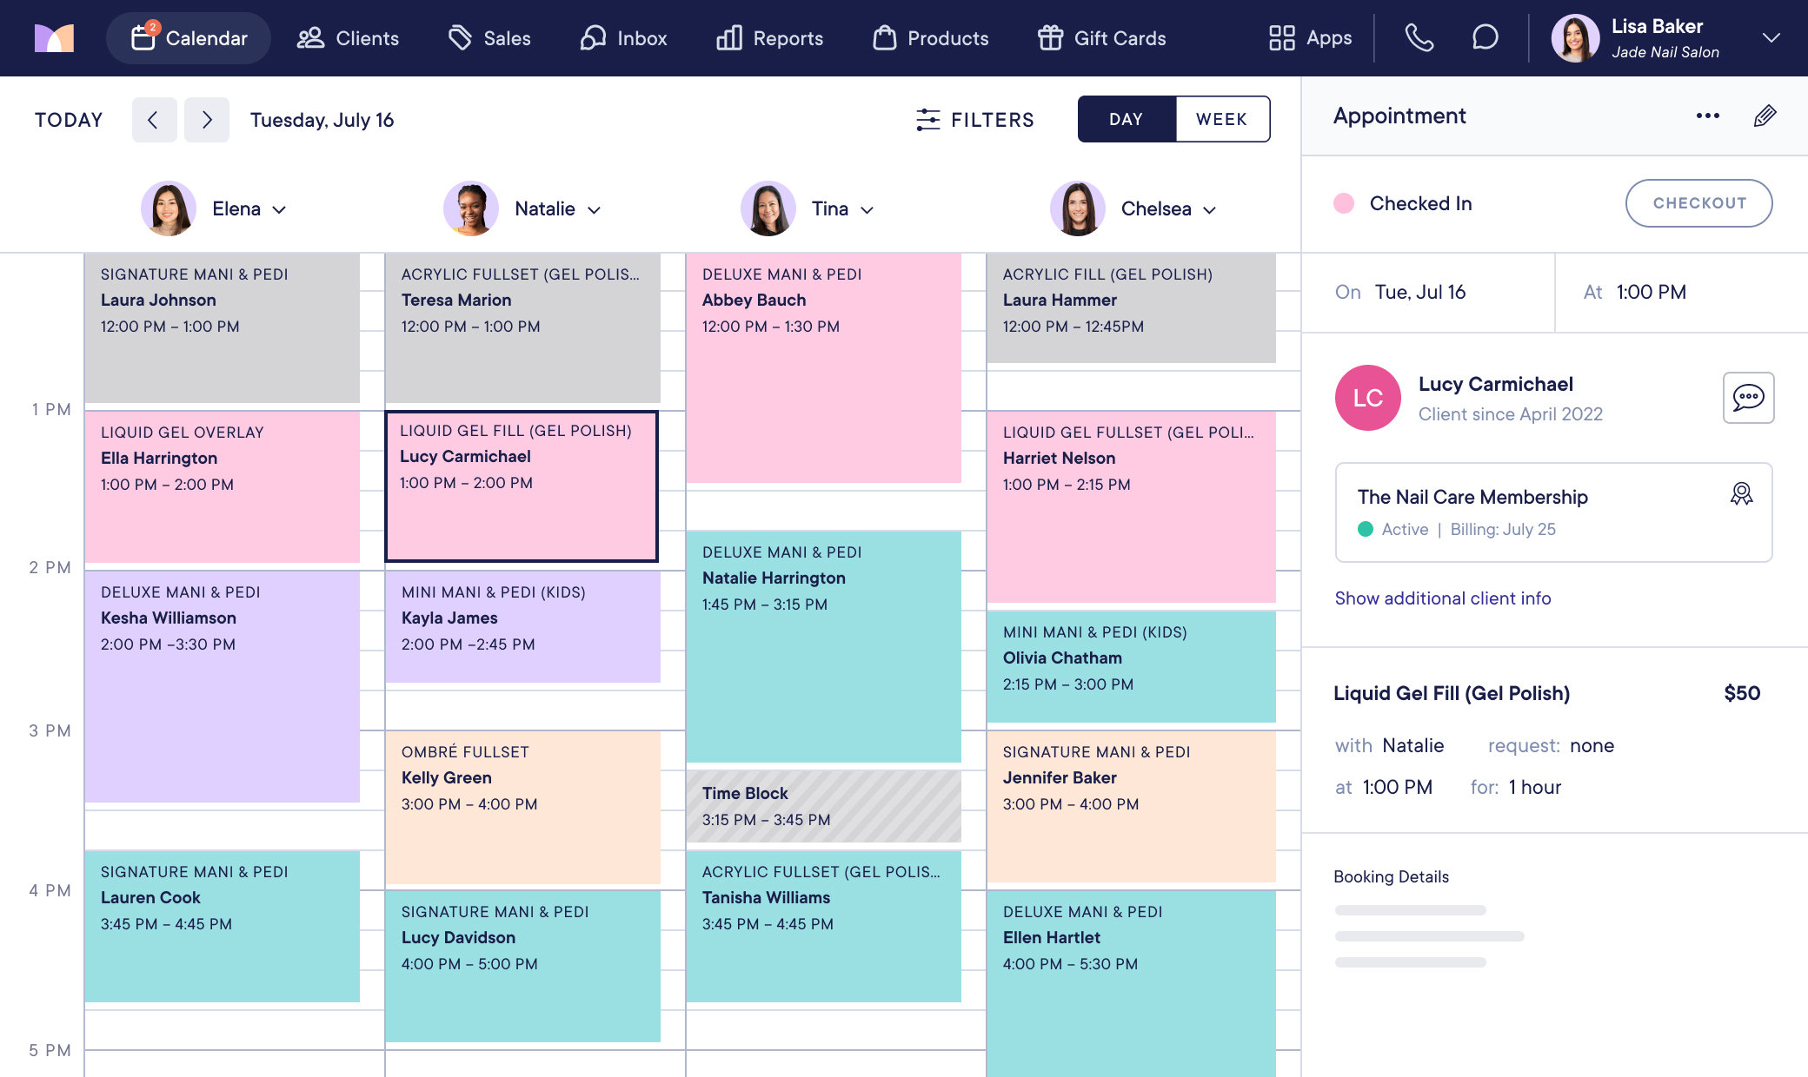Click the Apps grid icon

point(1281,37)
